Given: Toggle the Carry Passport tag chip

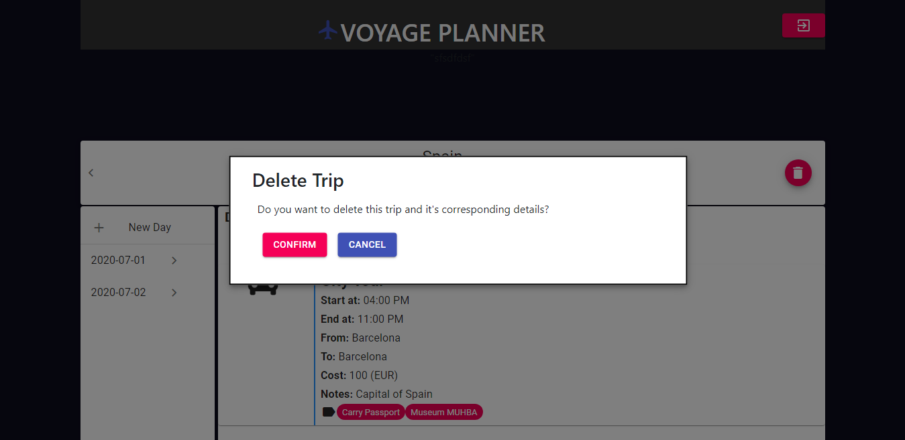Looking at the screenshot, I should pyautogui.click(x=370, y=412).
